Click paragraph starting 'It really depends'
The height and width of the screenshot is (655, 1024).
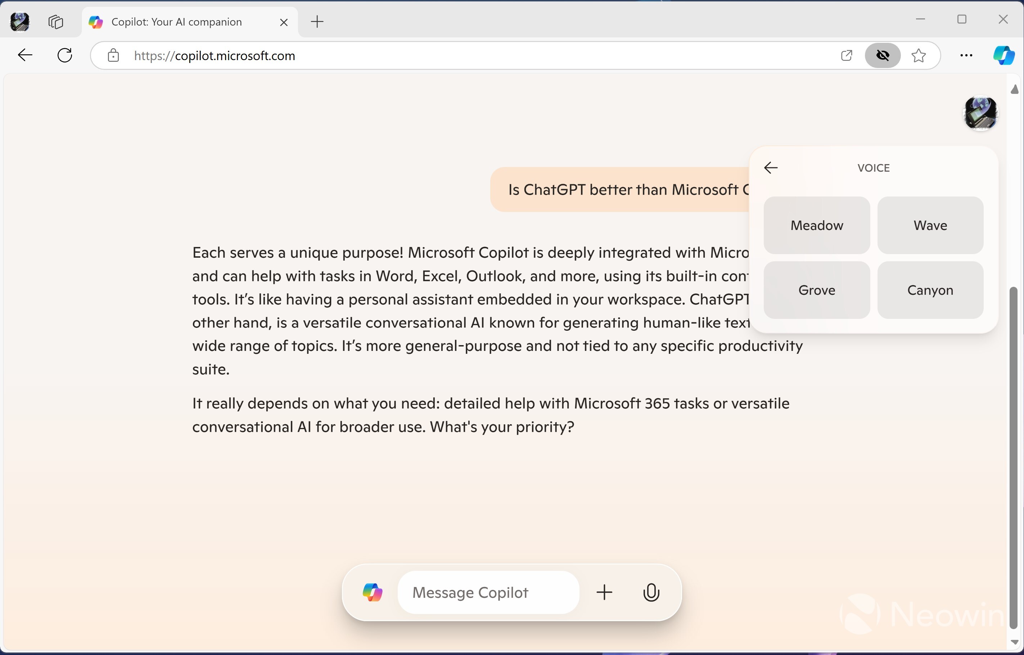coord(491,415)
